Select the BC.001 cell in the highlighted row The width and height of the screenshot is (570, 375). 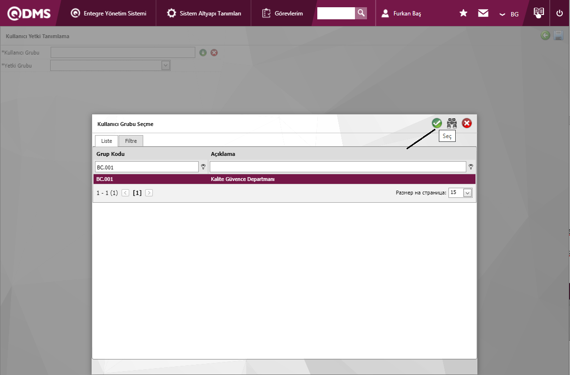click(x=105, y=179)
